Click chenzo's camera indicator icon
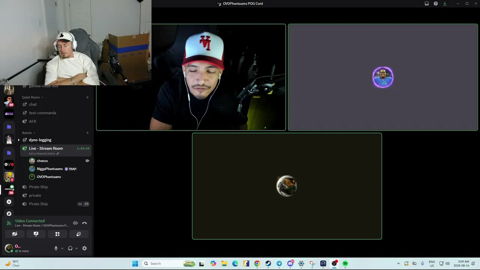Image resolution: width=480 pixels, height=270 pixels. 87,161
